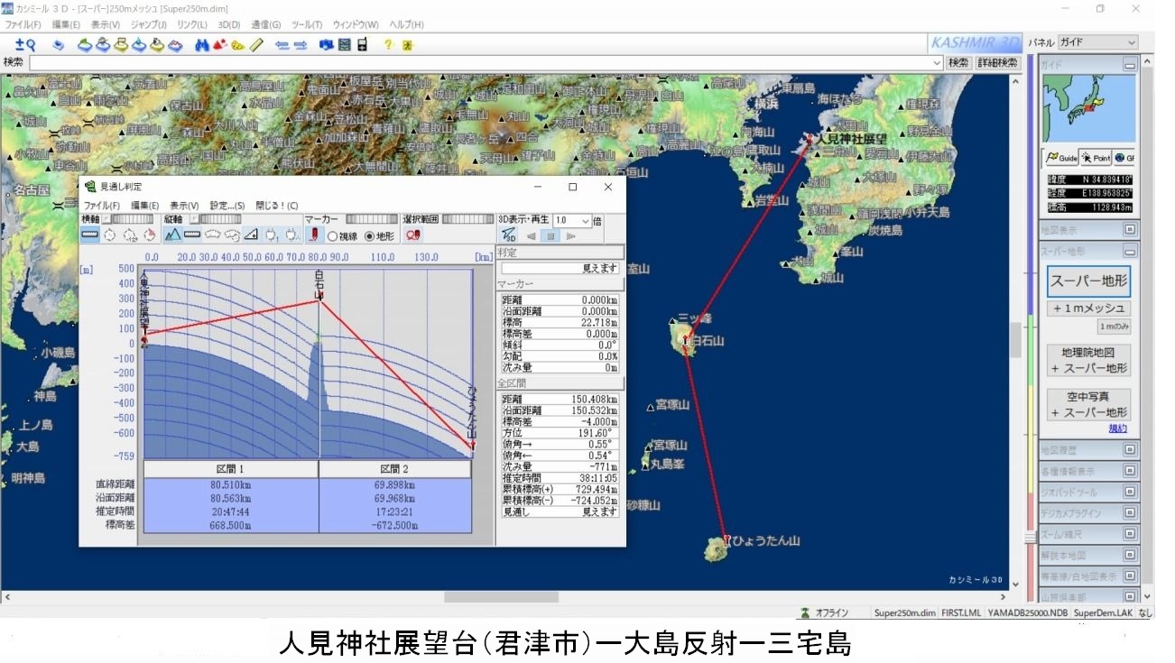This screenshot has height=663, width=1175.
Task: Collapse the ガイド panel section
Action: click(1129, 65)
